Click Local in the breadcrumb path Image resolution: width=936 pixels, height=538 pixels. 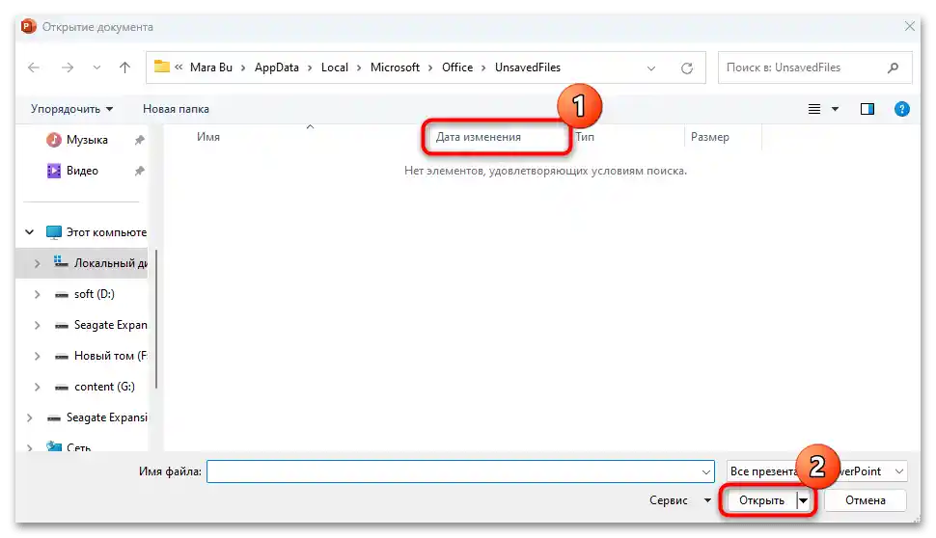click(x=334, y=67)
